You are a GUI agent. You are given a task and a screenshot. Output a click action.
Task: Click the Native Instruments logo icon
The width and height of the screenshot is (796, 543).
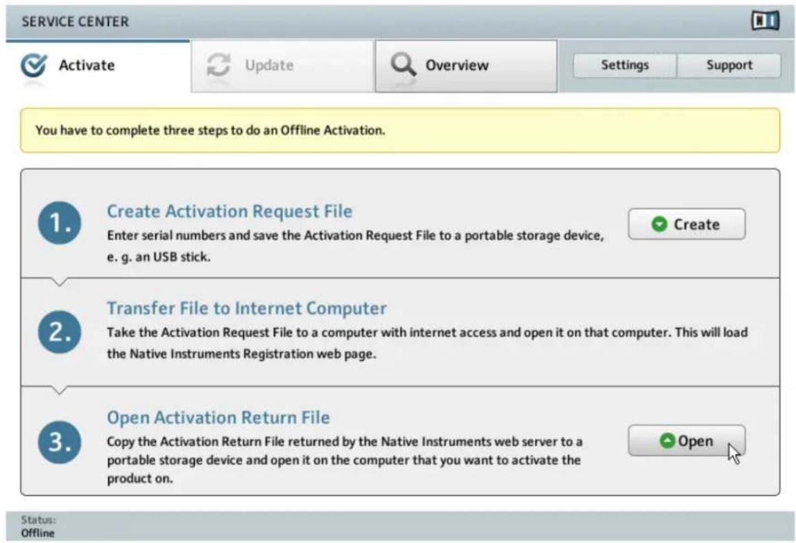tap(765, 21)
